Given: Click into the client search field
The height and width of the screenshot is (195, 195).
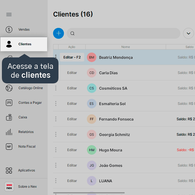Looking at the screenshot, I should tap(123, 33).
